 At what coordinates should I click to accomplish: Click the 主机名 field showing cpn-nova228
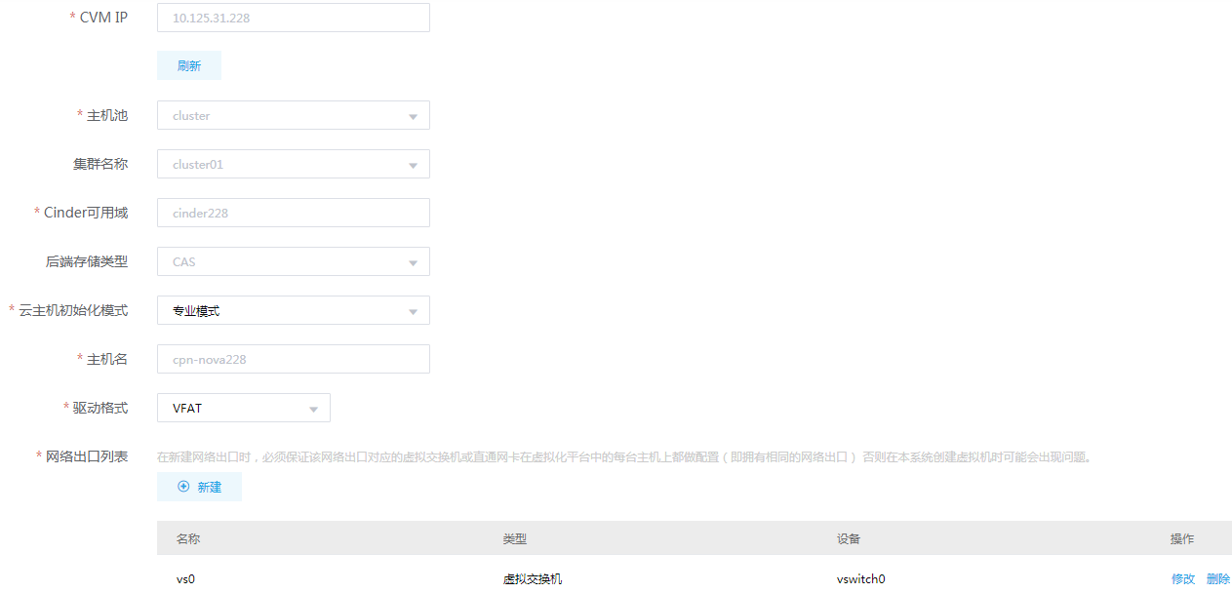(293, 358)
